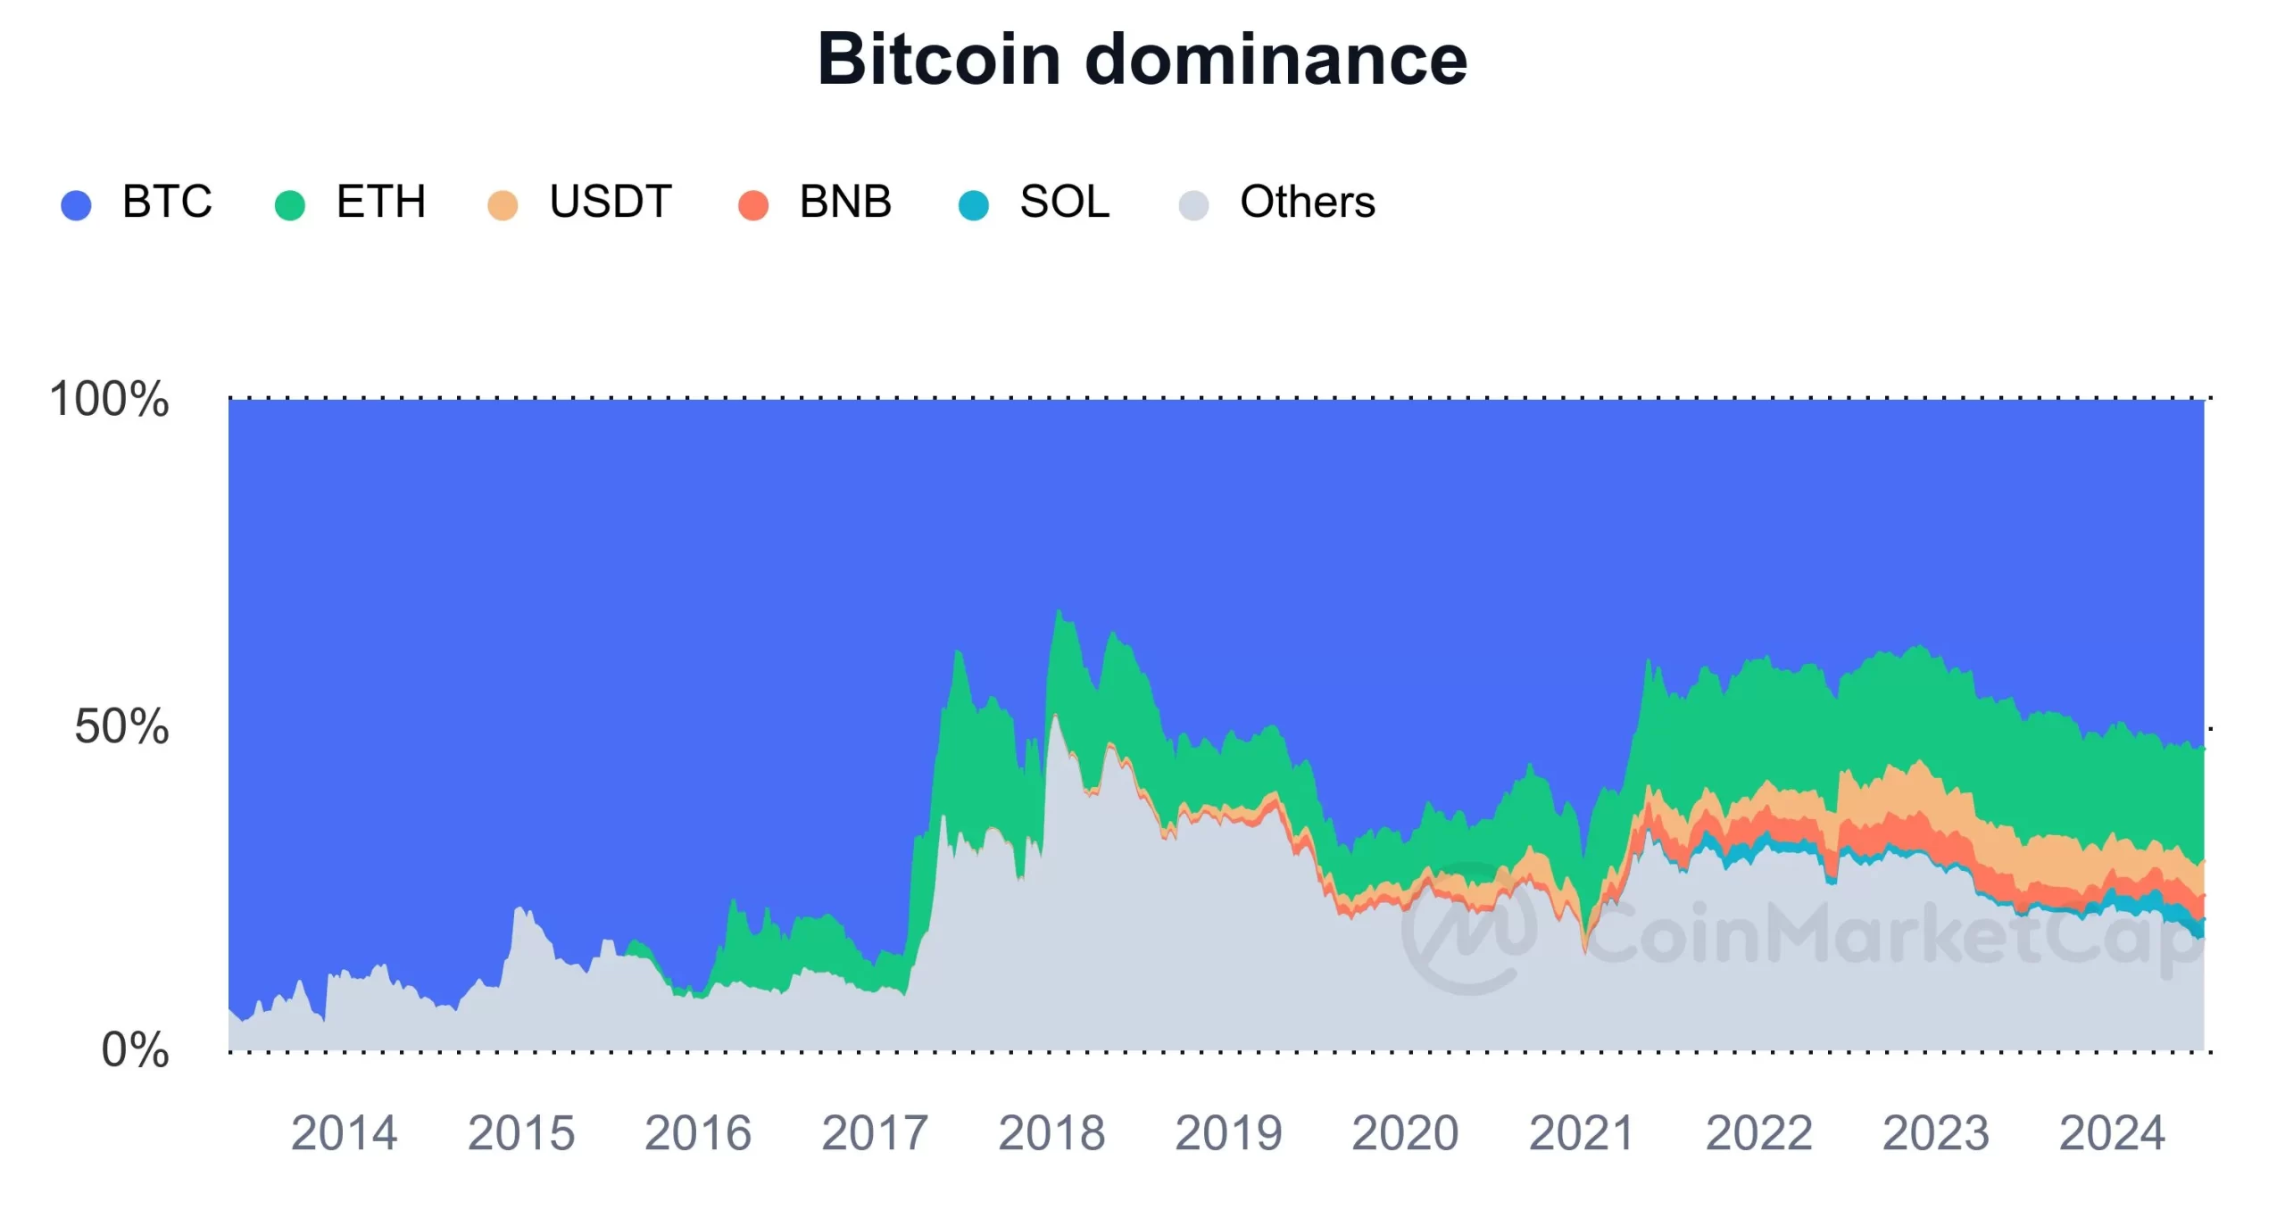Click the green ETH legend dot
This screenshot has width=2285, height=1218.
tap(290, 204)
